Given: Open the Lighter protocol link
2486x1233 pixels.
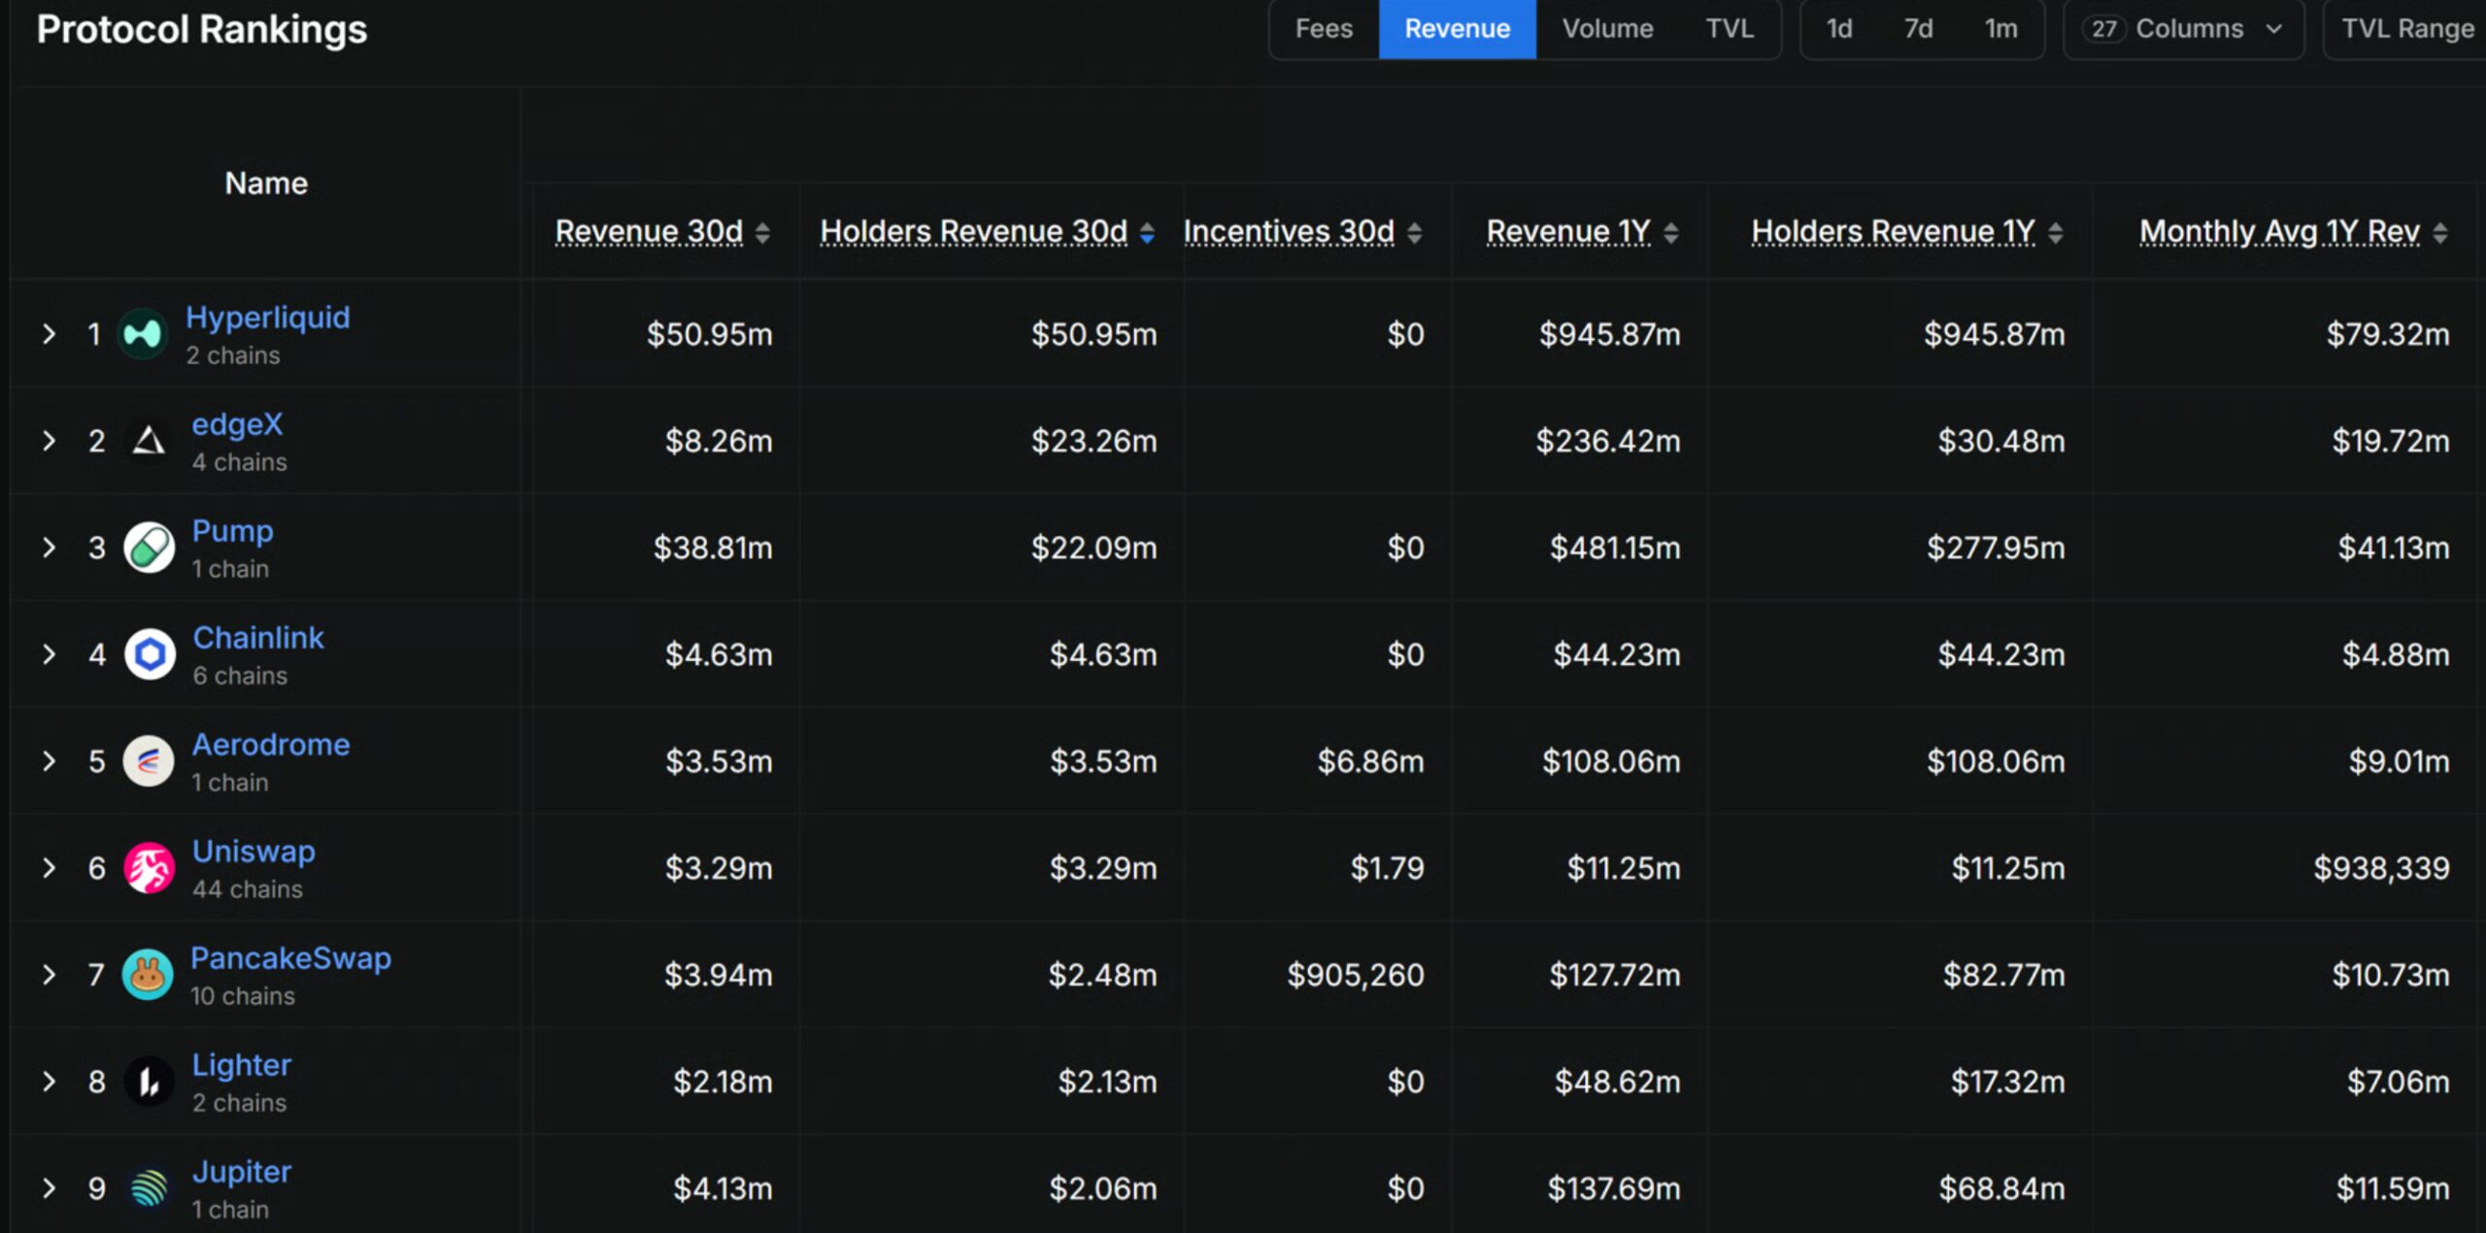Looking at the screenshot, I should [x=241, y=1065].
